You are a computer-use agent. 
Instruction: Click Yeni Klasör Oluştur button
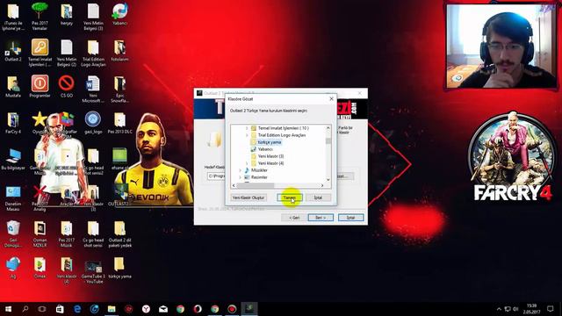[248, 197]
